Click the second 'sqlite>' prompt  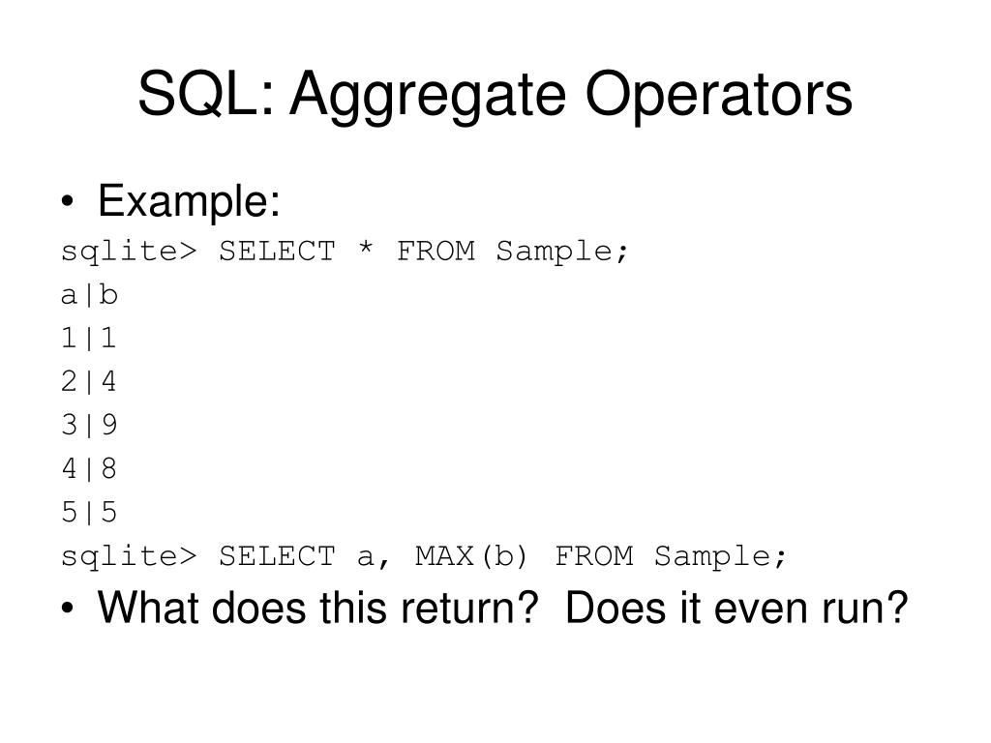[129, 558]
